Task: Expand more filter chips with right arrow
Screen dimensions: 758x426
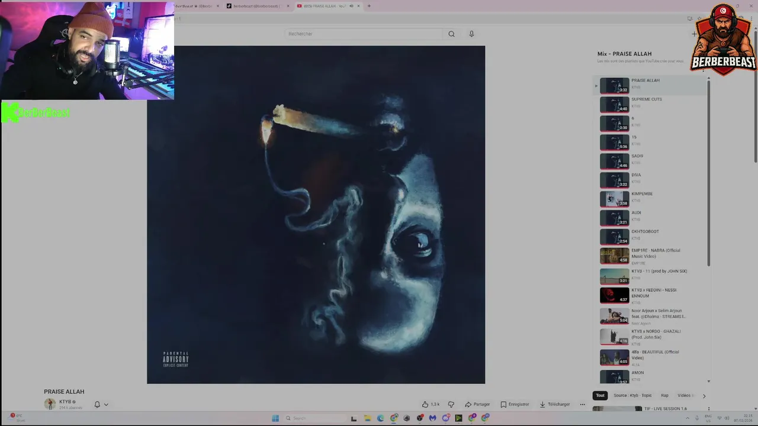Action: coord(704,395)
